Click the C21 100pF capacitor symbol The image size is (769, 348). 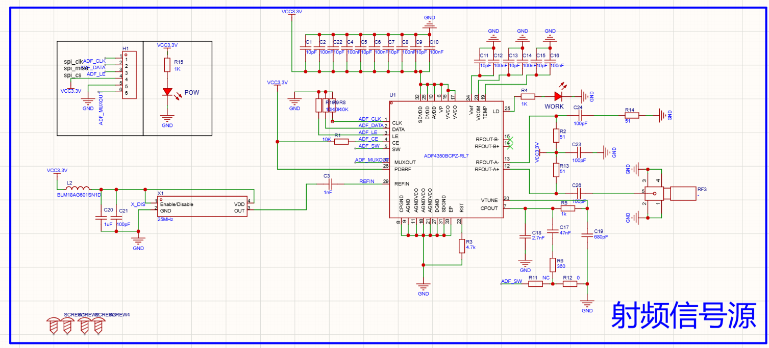click(116, 218)
